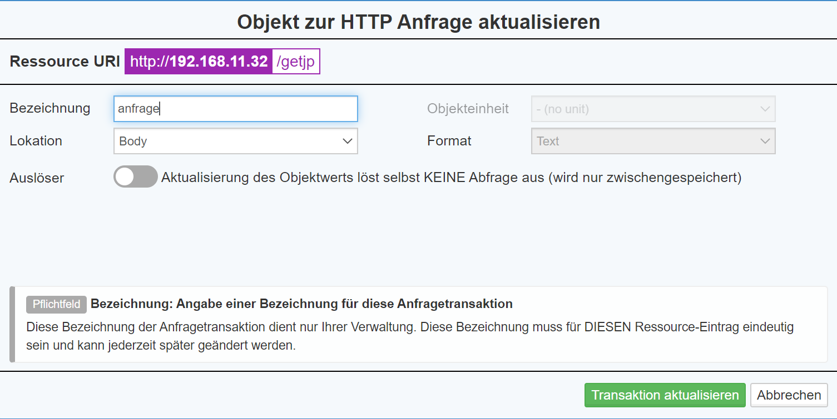This screenshot has width=837, height=419.
Task: Toggle the Auslöser switch
Action: pos(135,177)
